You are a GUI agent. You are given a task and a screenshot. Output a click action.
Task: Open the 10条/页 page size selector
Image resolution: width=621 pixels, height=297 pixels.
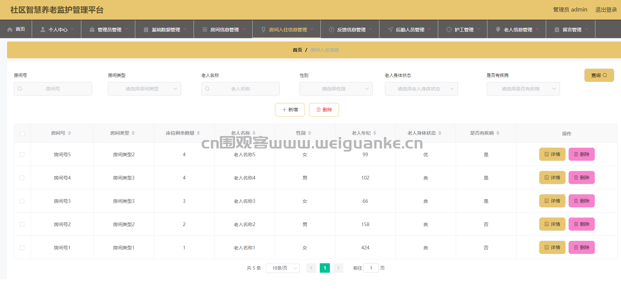tap(283, 268)
